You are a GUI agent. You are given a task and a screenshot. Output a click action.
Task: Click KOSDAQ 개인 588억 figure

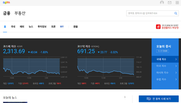82,83
